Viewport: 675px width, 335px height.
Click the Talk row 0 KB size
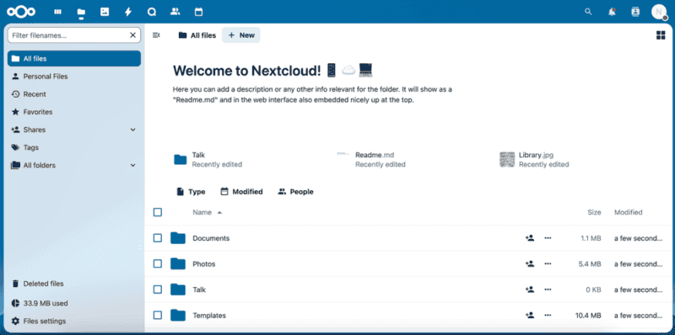(593, 290)
